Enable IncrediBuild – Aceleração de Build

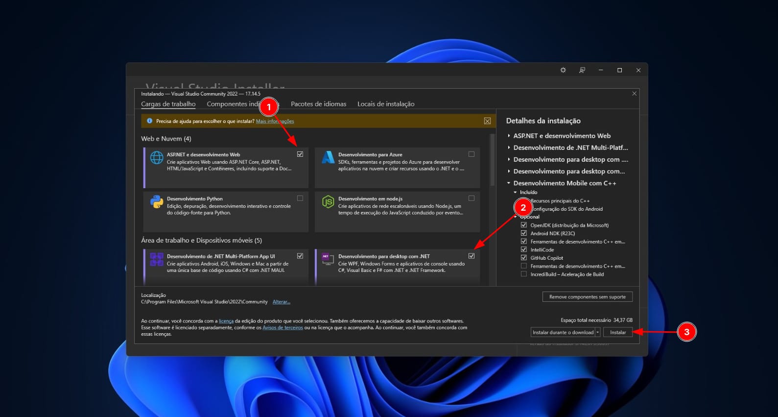point(524,274)
